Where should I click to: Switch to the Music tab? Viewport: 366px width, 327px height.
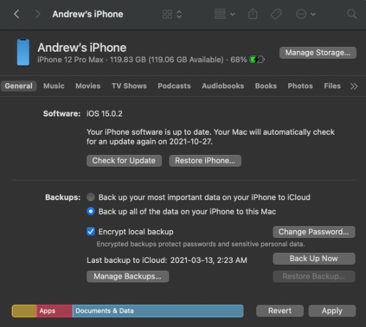coord(54,86)
